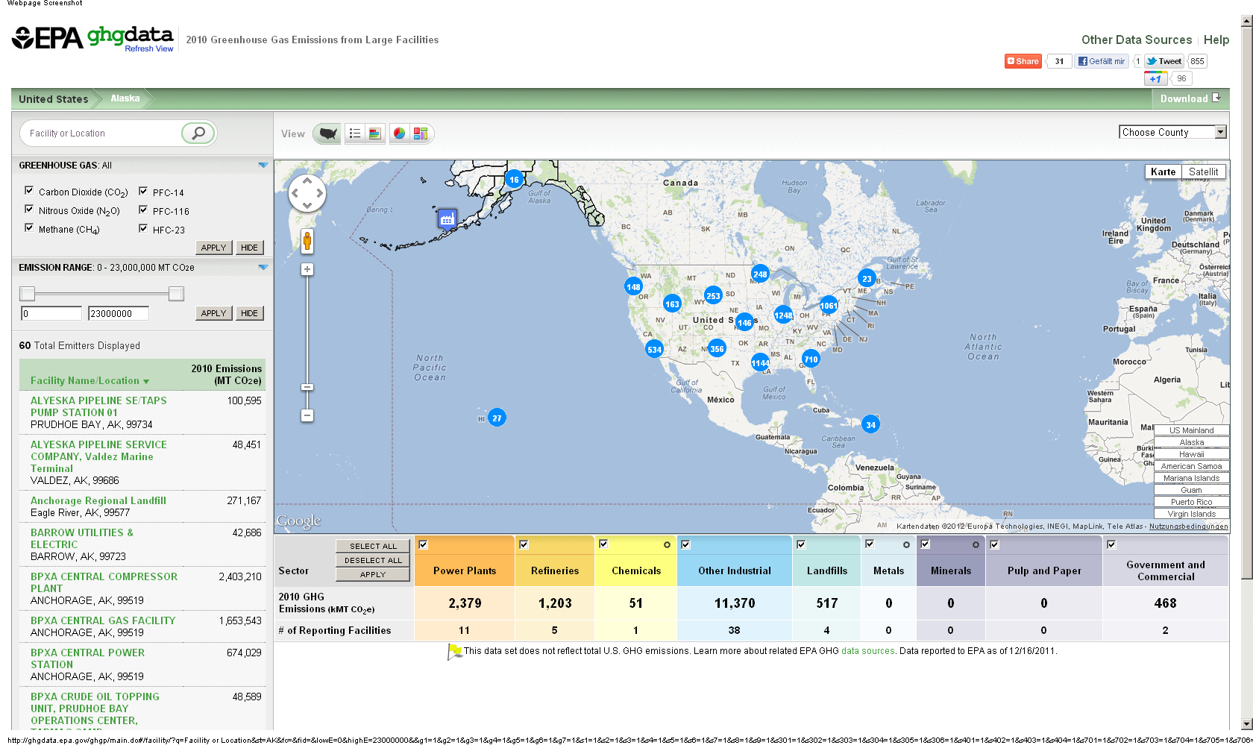Open the bar chart view
This screenshot has height=745, width=1253.
click(375, 133)
